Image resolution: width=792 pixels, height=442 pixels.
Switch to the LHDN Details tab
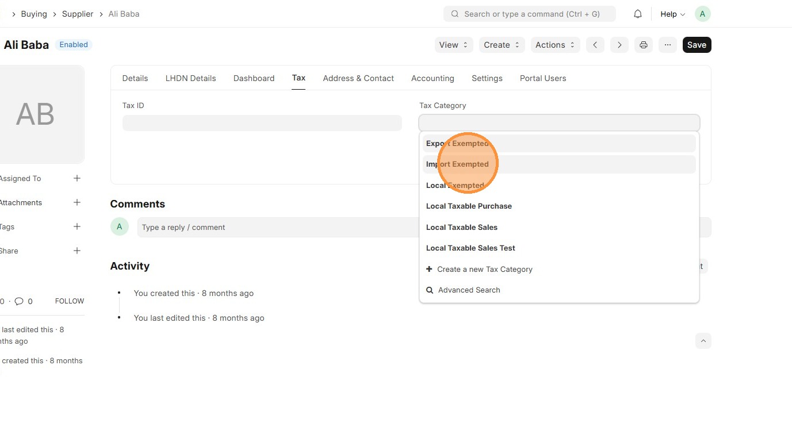click(191, 78)
